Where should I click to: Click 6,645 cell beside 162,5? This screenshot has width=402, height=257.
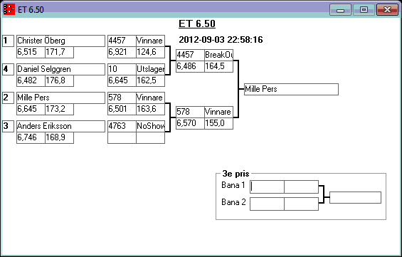pos(122,80)
